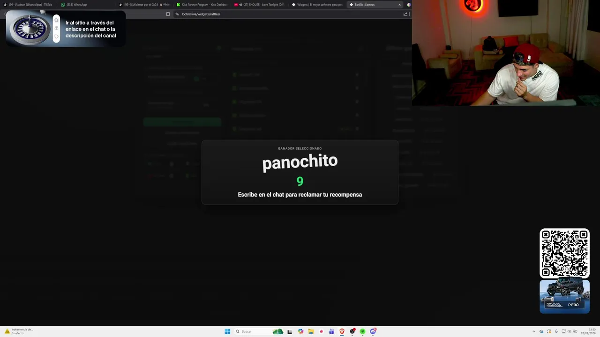Click the PIERO car promotional image

pyautogui.click(x=564, y=296)
